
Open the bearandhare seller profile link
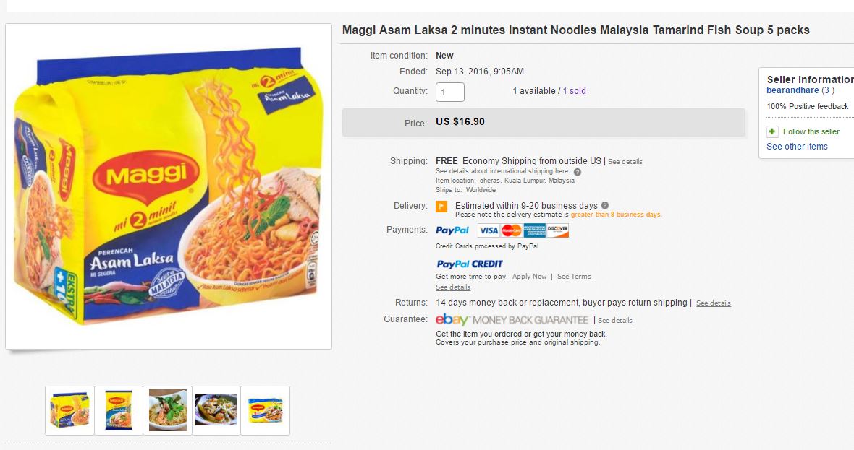tap(792, 90)
